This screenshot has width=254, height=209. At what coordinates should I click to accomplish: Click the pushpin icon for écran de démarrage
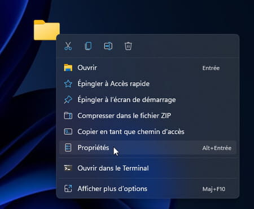tap(68, 100)
